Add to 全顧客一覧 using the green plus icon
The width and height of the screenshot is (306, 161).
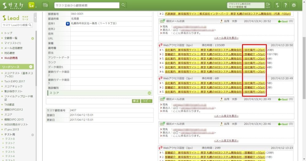point(32,38)
